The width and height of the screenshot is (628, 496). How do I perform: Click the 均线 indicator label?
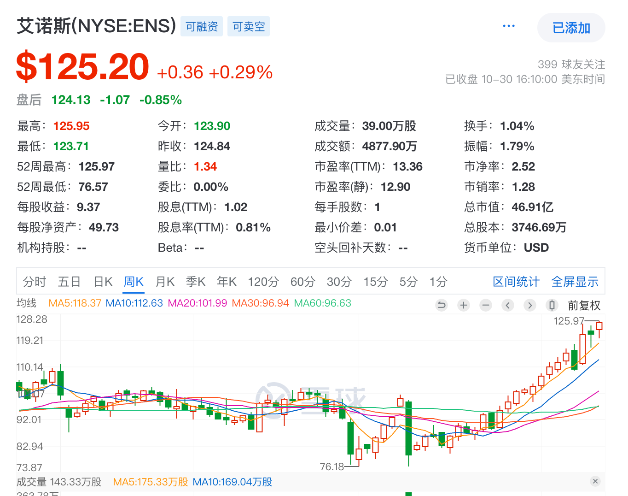(26, 303)
